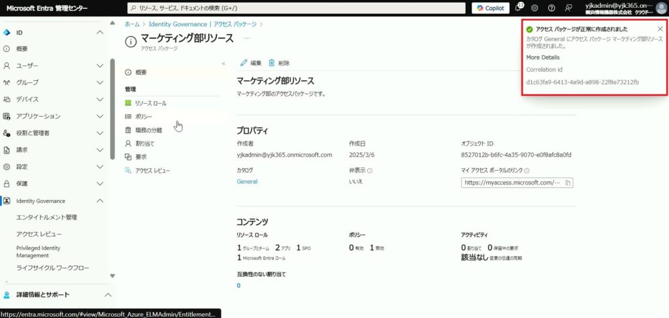Viewport: 669px width, 318px height.
Task: Expand the ユーザー section chevron
Action: point(100,66)
